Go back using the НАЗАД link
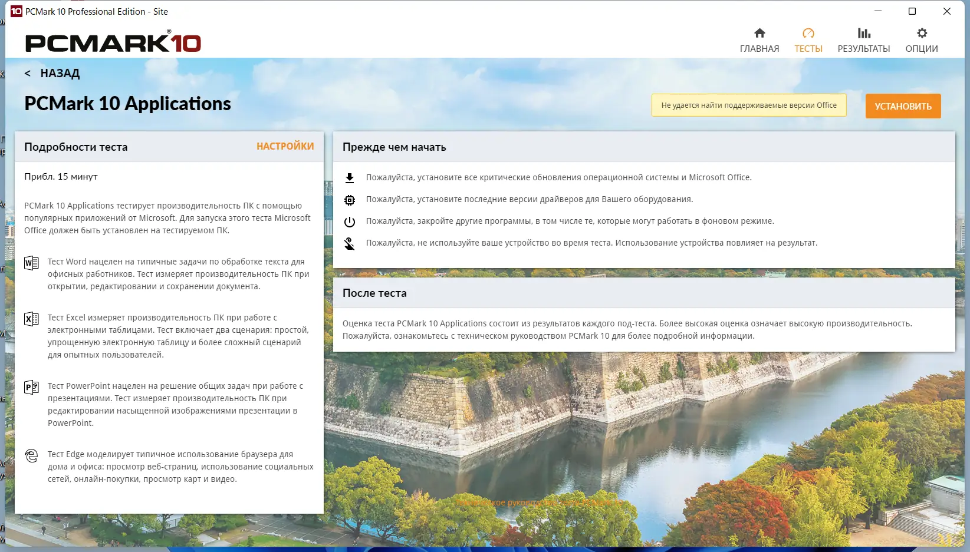This screenshot has width=970, height=552. tap(52, 74)
